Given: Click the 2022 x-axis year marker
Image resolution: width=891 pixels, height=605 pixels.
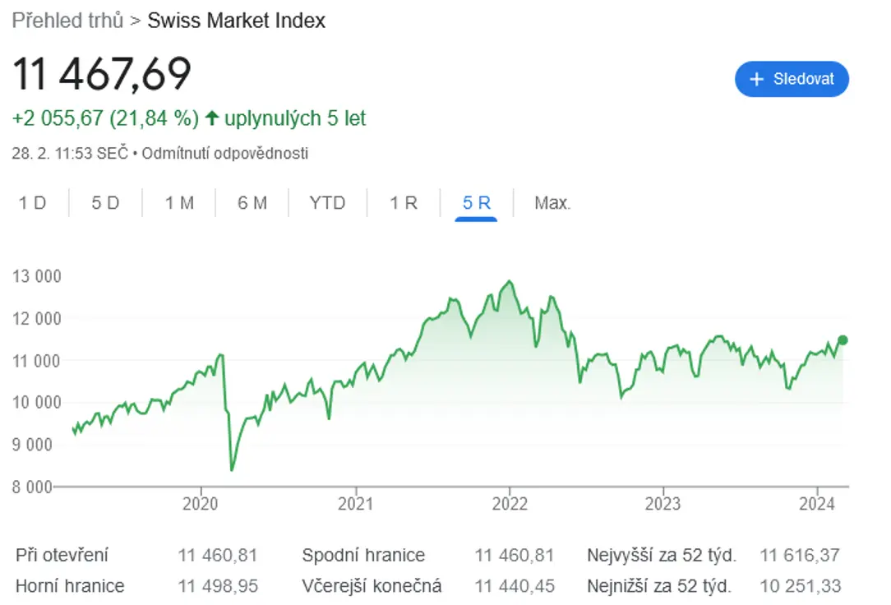Looking at the screenshot, I should (x=510, y=503).
